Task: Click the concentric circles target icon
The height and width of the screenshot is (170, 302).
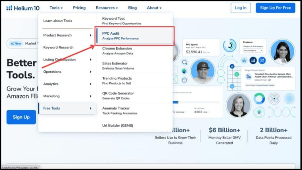Action: 274,99
